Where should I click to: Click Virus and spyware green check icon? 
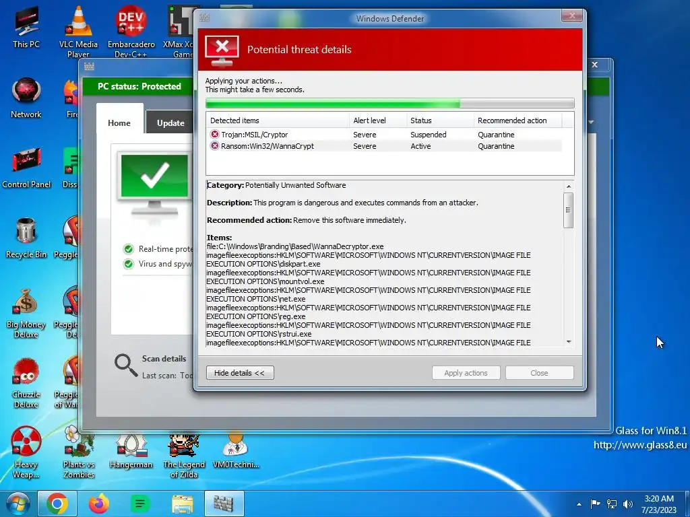point(129,264)
